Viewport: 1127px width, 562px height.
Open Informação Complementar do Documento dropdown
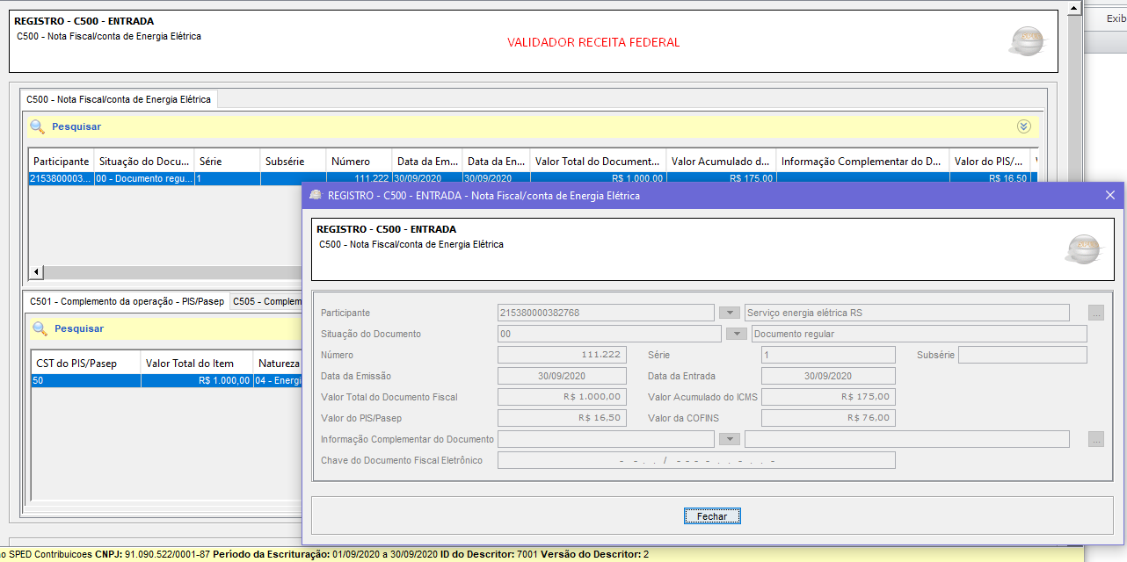point(729,439)
